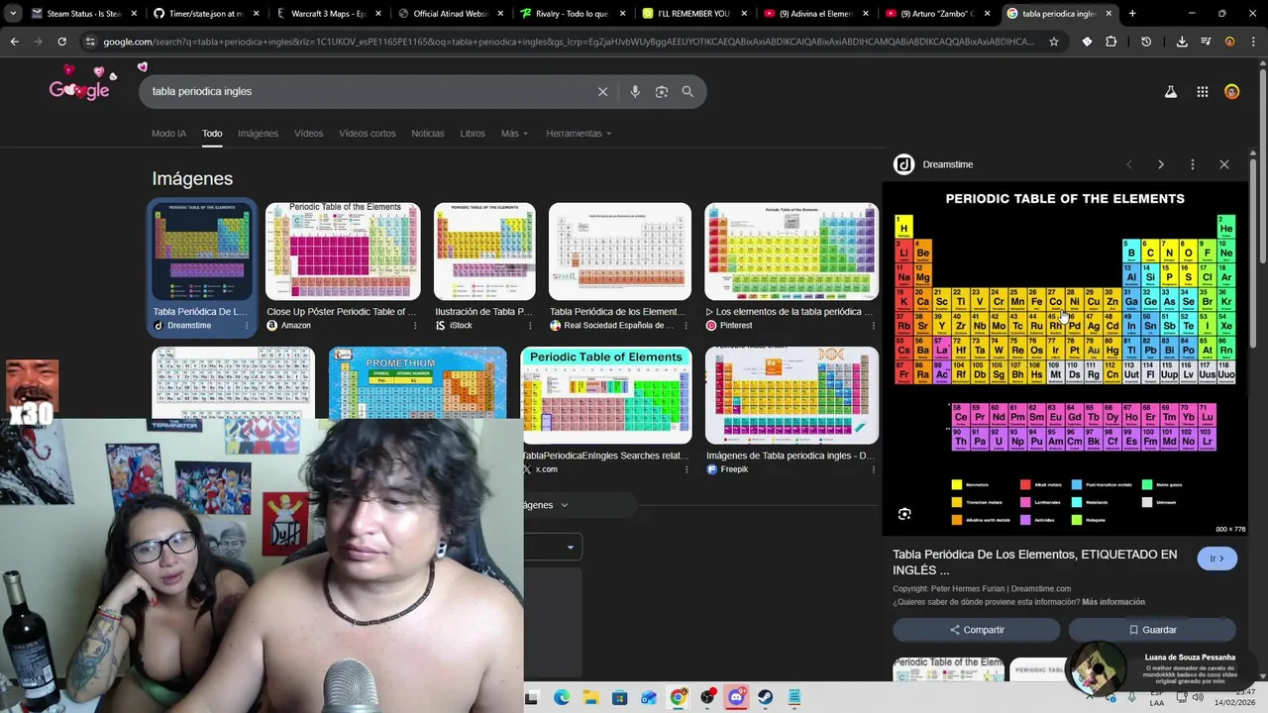The image size is (1268, 713).
Task: Open the x.com Periodic Table of Elements thumbnail
Action: (606, 395)
